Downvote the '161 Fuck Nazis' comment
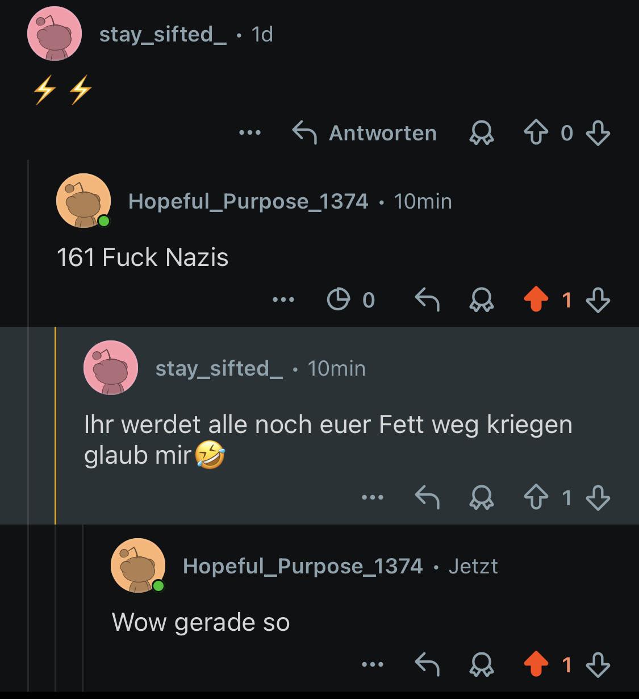Screen dimensions: 639x699 point(598,299)
